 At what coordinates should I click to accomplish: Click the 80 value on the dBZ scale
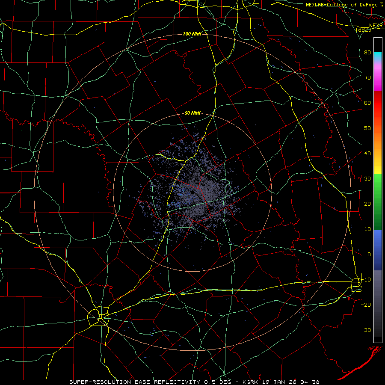(367, 52)
